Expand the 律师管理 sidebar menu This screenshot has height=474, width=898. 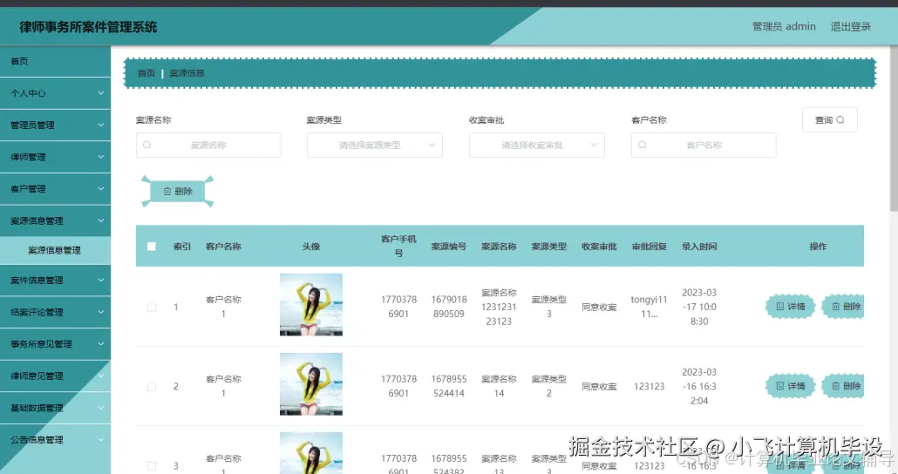pos(55,157)
